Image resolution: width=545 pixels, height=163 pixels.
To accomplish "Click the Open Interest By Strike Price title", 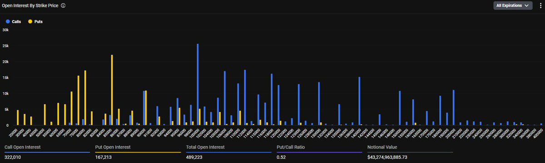I will (x=30, y=6).
